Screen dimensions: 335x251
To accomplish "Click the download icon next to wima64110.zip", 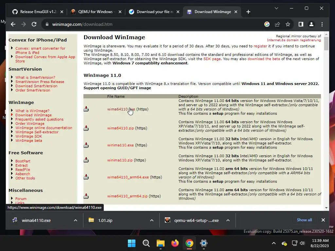I will click(86, 128).
